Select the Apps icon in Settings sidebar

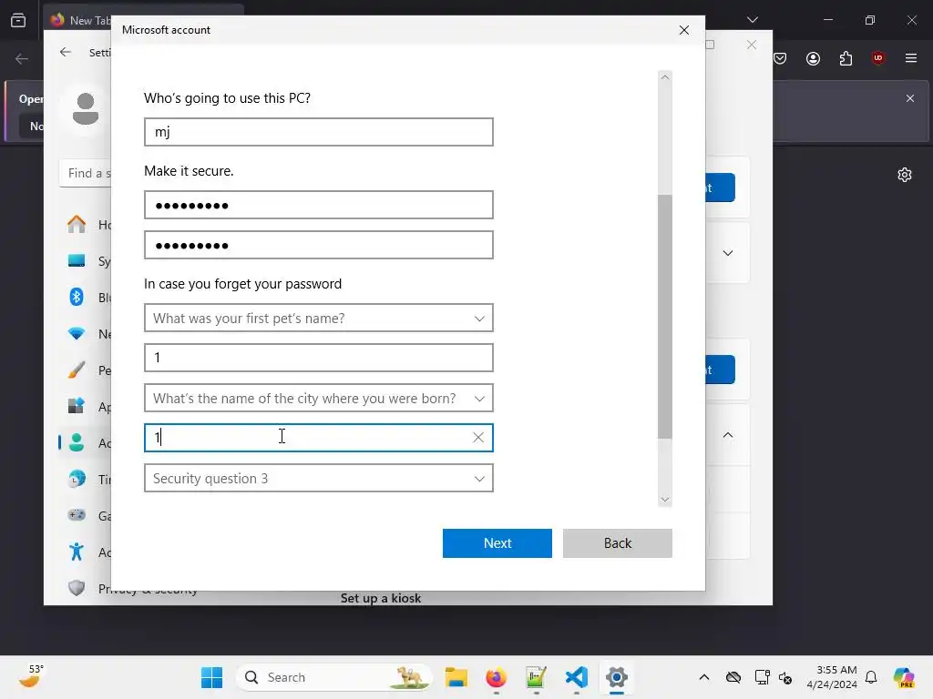pos(77,406)
